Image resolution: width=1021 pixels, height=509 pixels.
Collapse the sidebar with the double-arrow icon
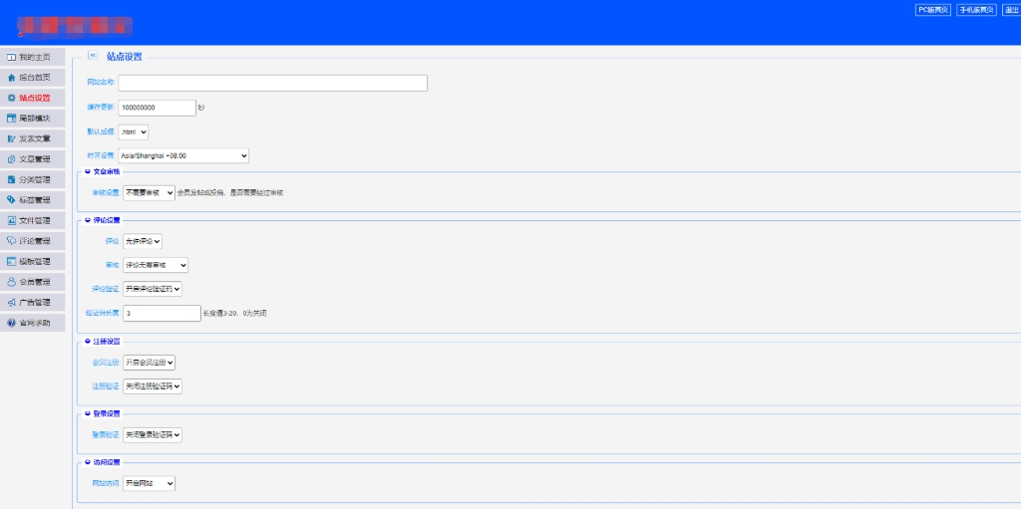(x=93, y=57)
